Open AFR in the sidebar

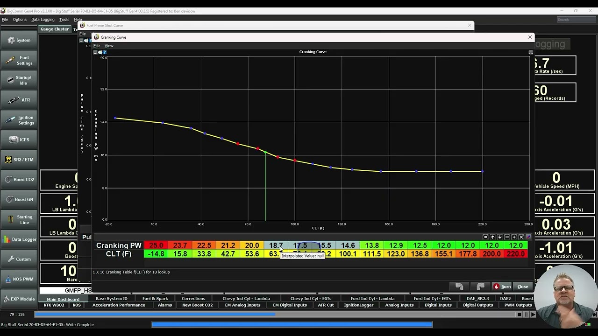click(19, 100)
